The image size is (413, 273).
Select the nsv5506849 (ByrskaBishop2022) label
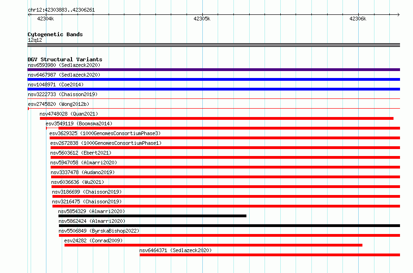click(99, 231)
